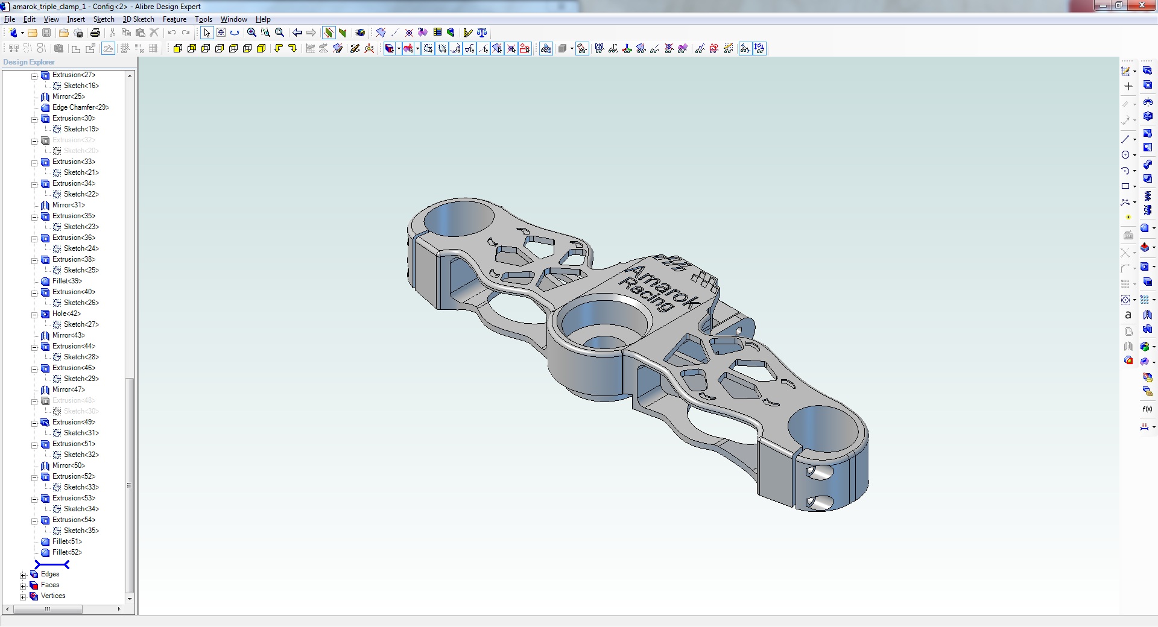Click the Design Explorer panel title
The image size is (1158, 627).
(x=29, y=62)
